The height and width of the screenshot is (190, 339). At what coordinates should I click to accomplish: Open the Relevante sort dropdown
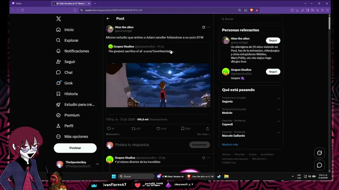click(x=113, y=134)
